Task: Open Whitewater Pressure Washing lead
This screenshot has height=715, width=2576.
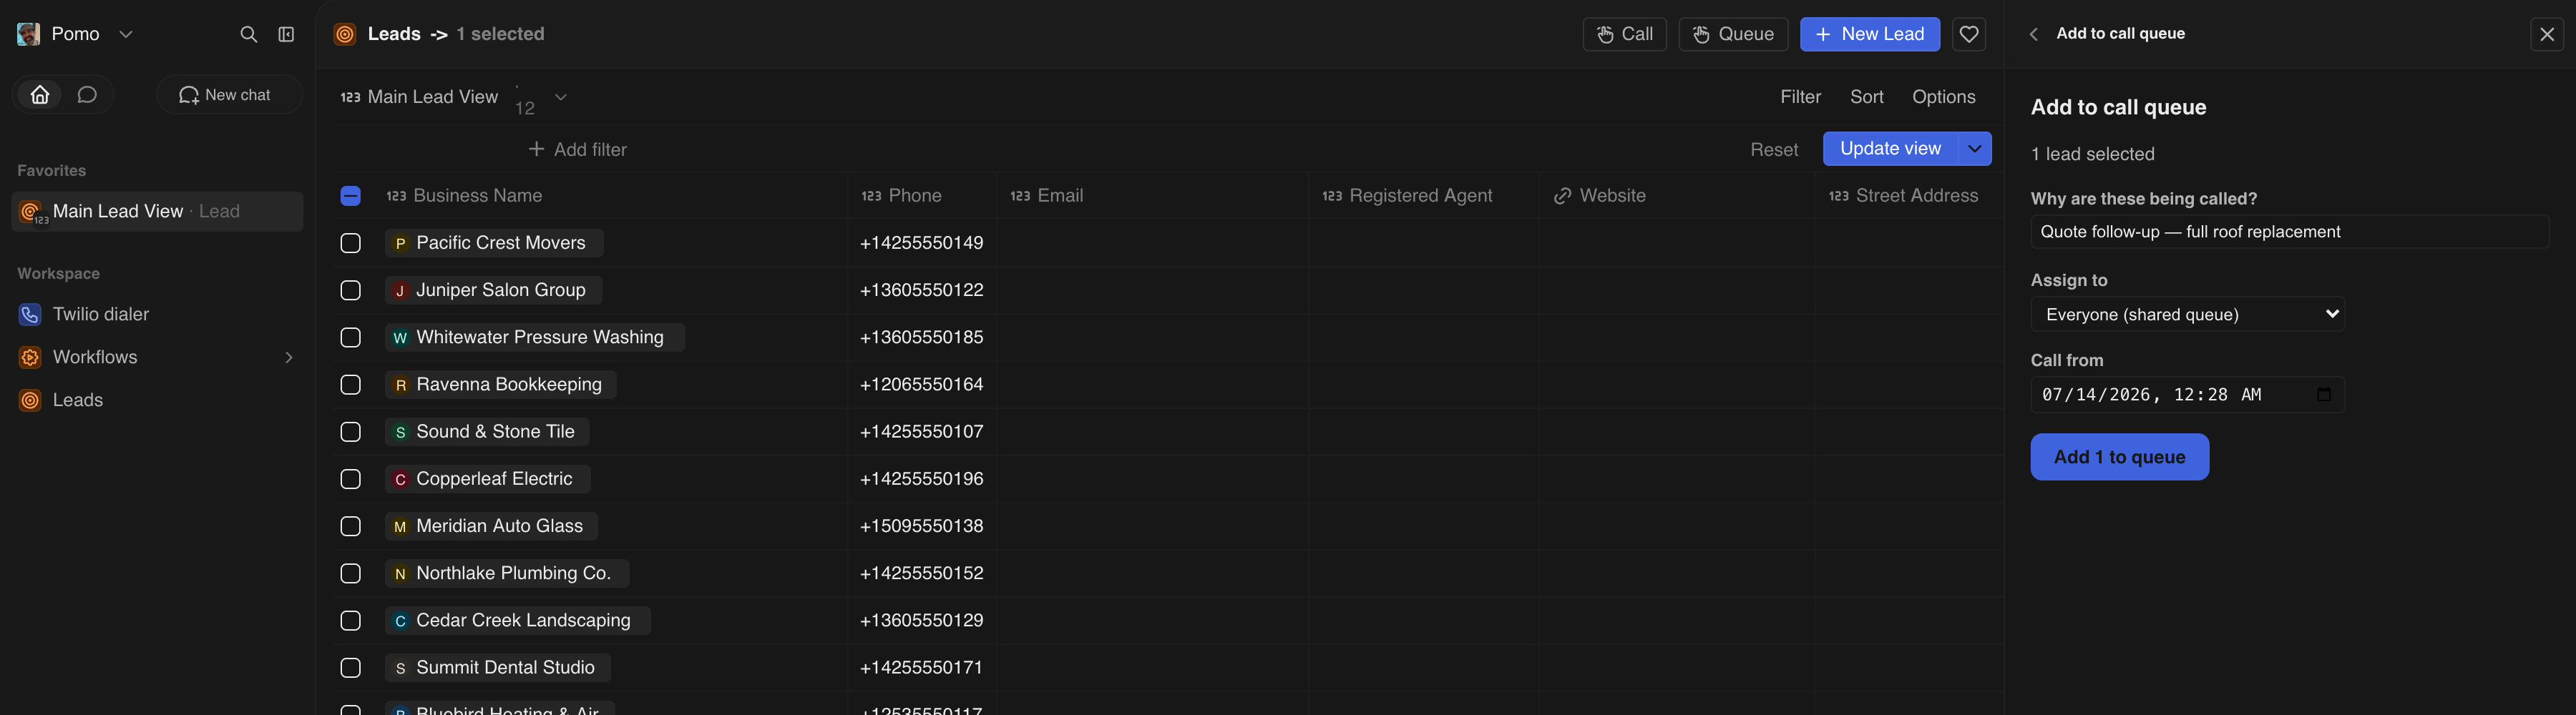Action: (x=534, y=337)
